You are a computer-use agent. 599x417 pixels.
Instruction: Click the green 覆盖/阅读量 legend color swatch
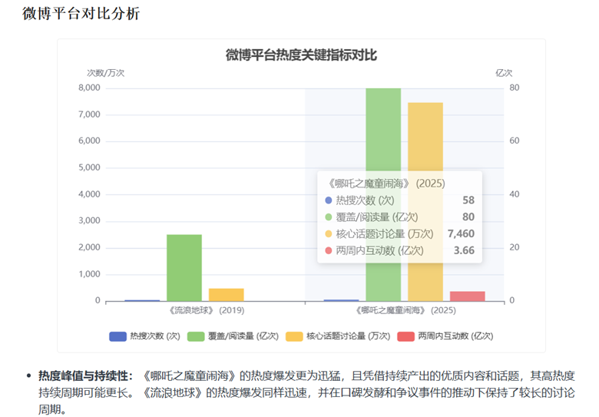[x=196, y=336]
